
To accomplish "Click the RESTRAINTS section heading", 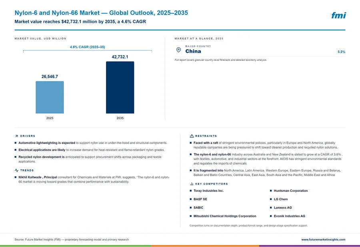I will [x=206, y=136].
